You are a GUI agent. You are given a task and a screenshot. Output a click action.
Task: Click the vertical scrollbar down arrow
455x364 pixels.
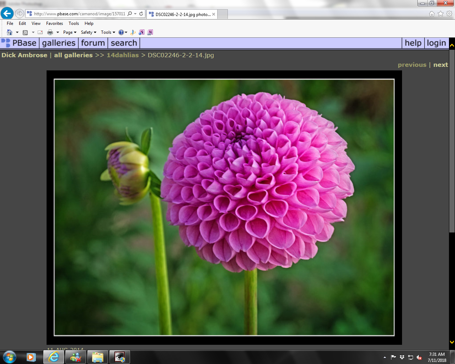click(452, 342)
